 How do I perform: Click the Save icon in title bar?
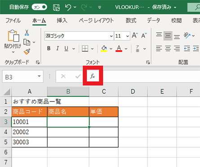56,7
